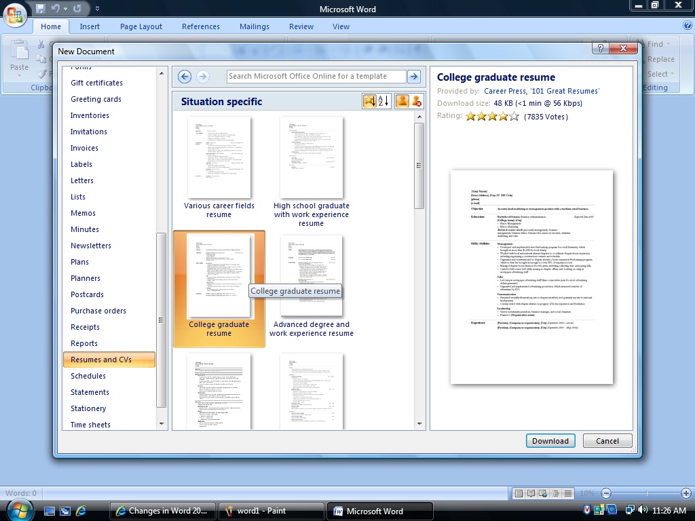This screenshot has height=521, width=695.
Task: Click Print Layout view icon in status bar
Action: pos(519,493)
